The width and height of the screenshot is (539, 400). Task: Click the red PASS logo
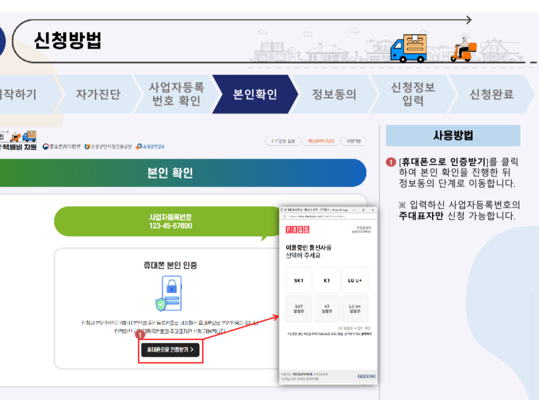point(297,229)
